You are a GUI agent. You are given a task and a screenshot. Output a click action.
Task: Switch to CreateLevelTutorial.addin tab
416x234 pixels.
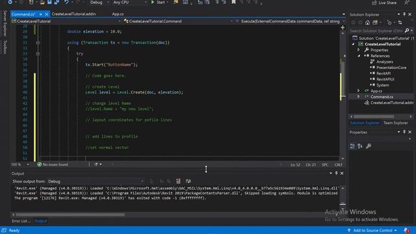pyautogui.click(x=73, y=14)
